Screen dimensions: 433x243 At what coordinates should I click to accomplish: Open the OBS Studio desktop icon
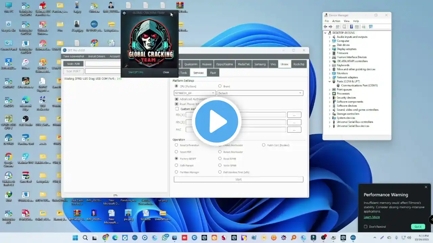pos(25,119)
